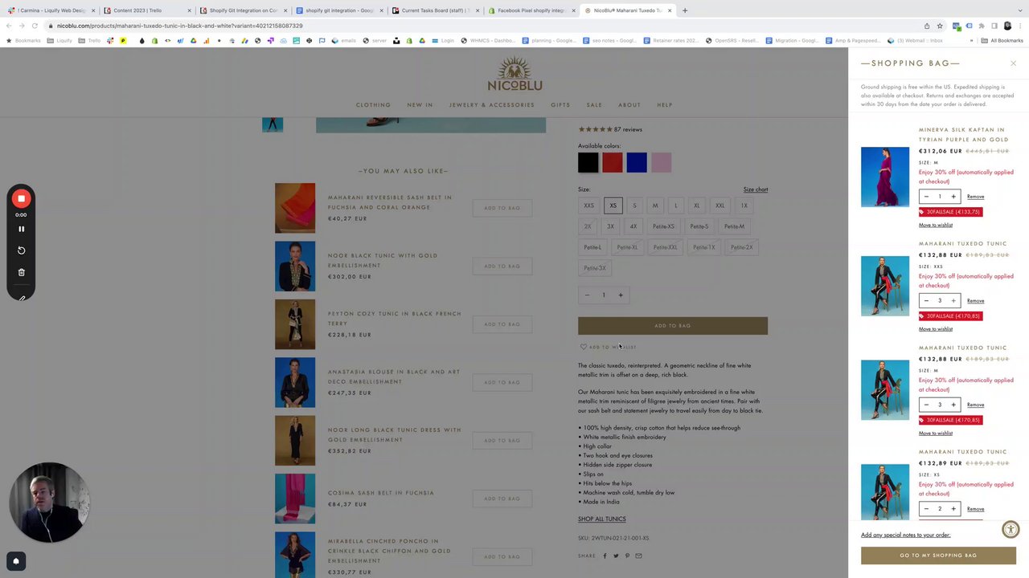Share product on Twitter icon
The image size is (1029, 578).
(x=617, y=556)
